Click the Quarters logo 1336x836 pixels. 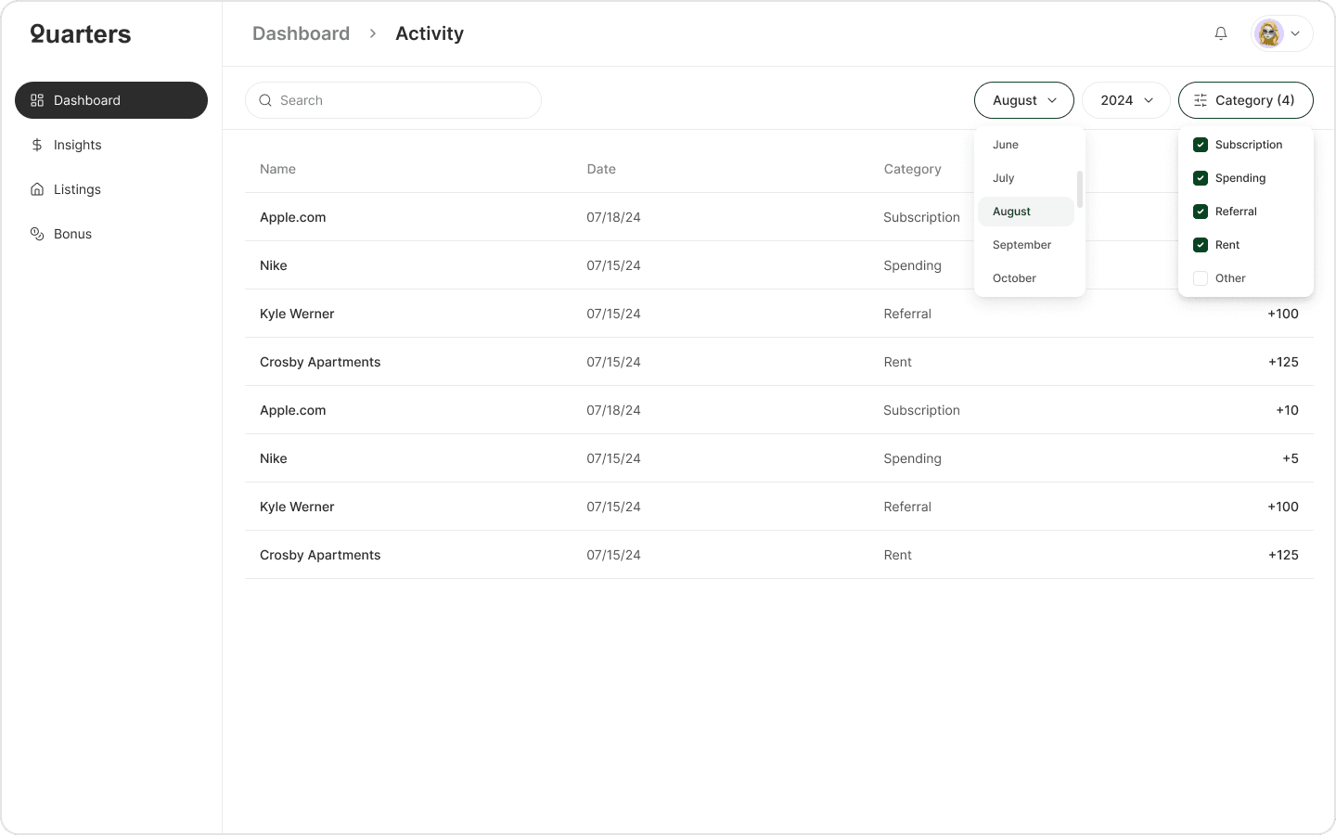80,33
